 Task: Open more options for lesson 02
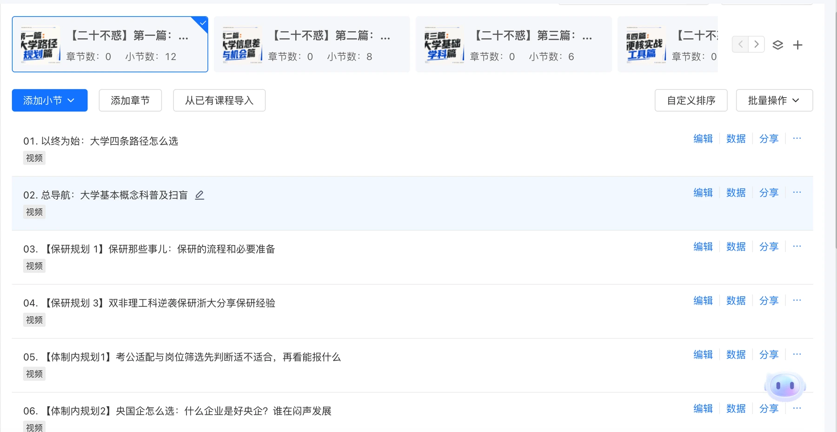click(797, 193)
